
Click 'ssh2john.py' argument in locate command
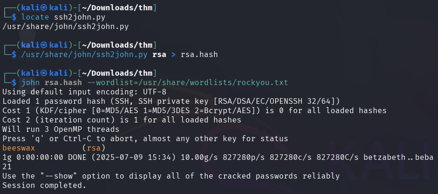click(80, 17)
